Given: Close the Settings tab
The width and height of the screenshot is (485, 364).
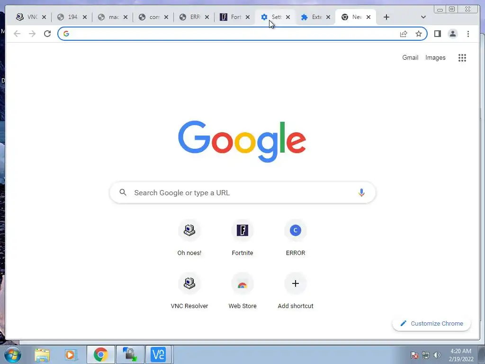Looking at the screenshot, I should 288,17.
